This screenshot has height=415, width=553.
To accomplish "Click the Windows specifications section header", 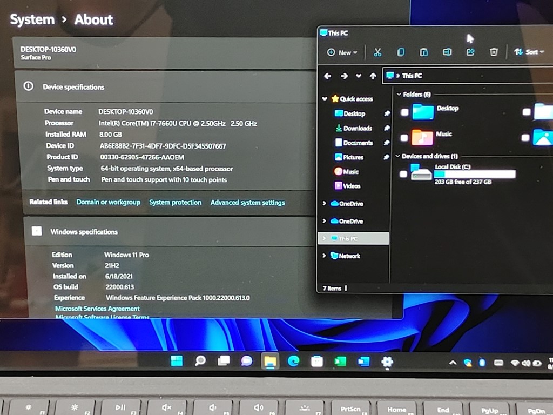I will [x=169, y=231].
